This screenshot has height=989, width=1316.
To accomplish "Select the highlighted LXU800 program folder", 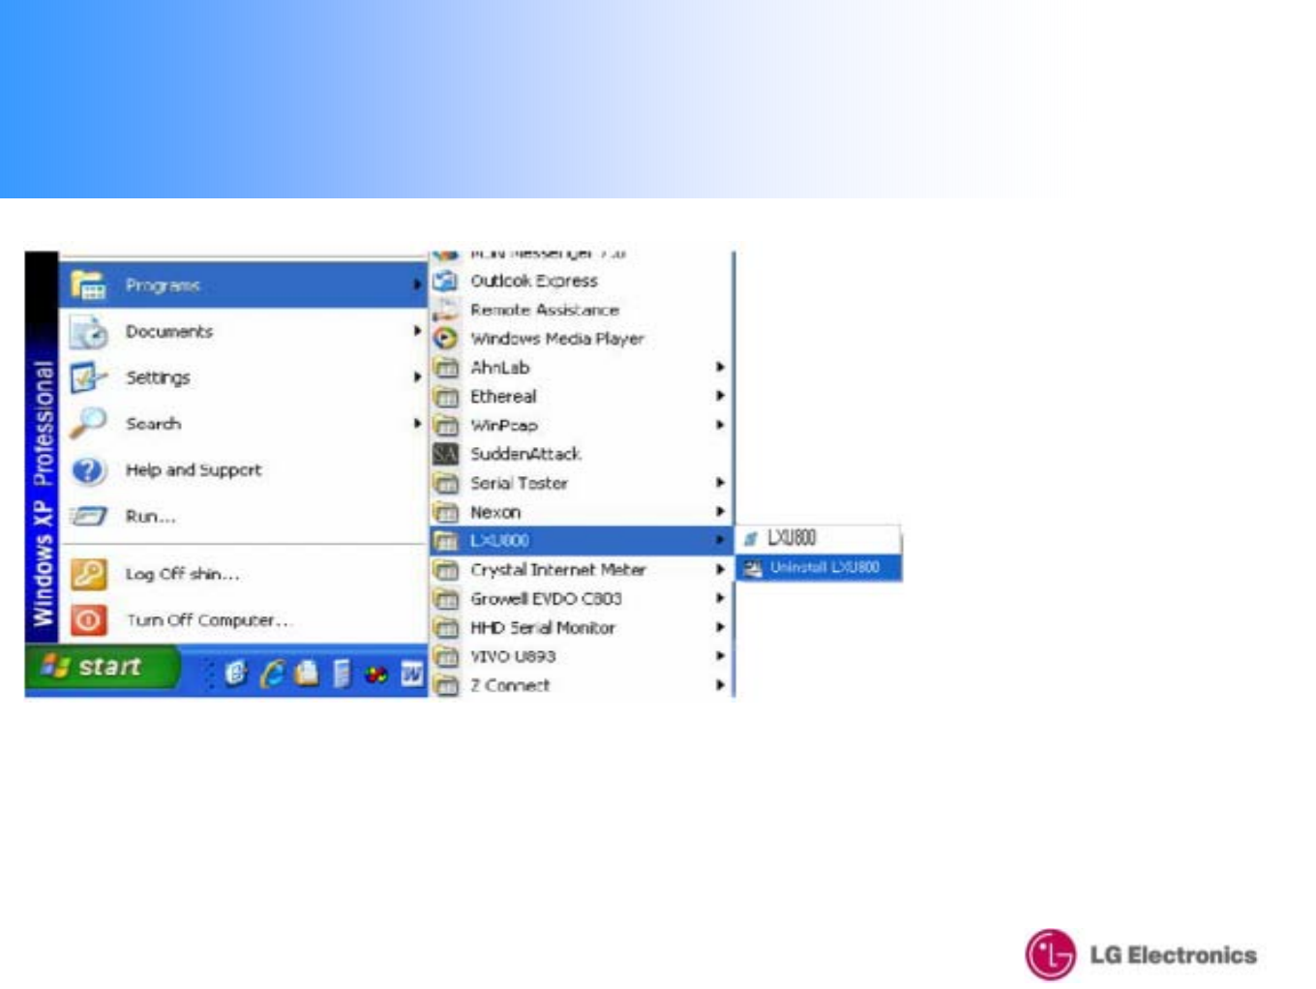I will tap(581, 540).
